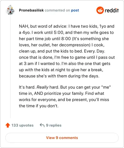The height and width of the screenshot is (148, 124).
Task: Click the paragraph beginning "NAH, but word"
Action: [x=67, y=51]
